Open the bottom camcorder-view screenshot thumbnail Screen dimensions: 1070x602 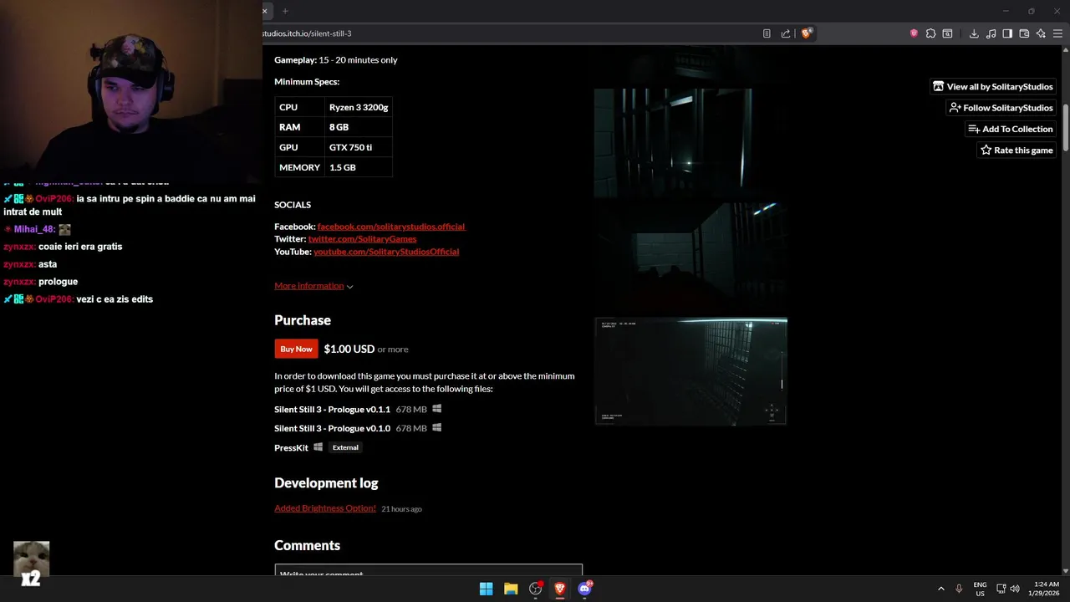(x=690, y=371)
